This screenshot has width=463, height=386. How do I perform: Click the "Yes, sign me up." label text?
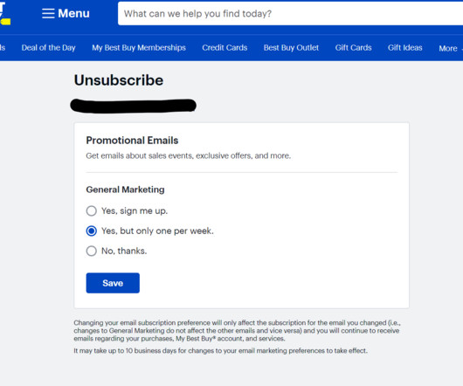tap(135, 211)
